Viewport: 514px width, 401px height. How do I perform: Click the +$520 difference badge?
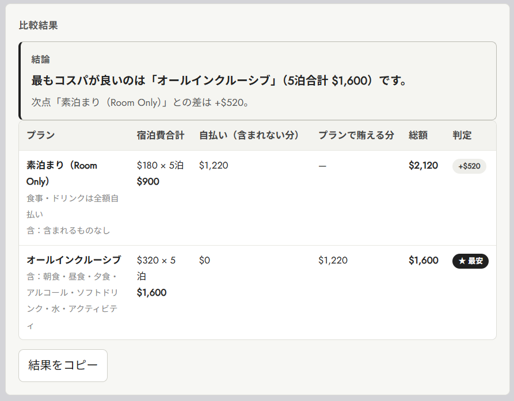click(x=469, y=166)
